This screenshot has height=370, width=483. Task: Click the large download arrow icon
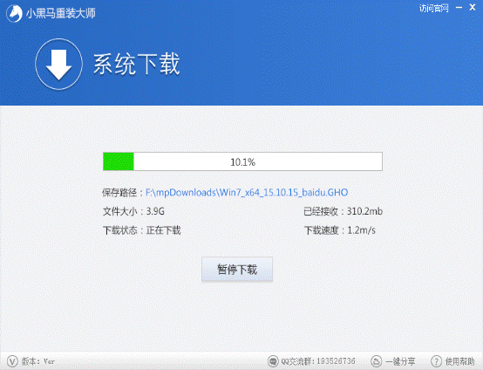tap(58, 64)
